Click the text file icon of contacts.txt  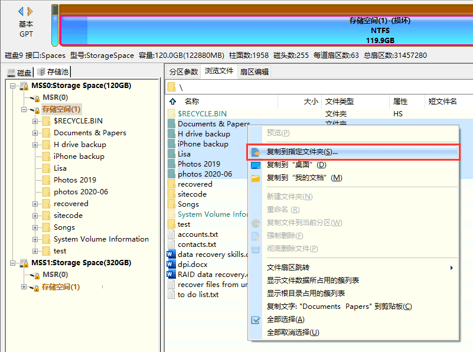point(171,245)
